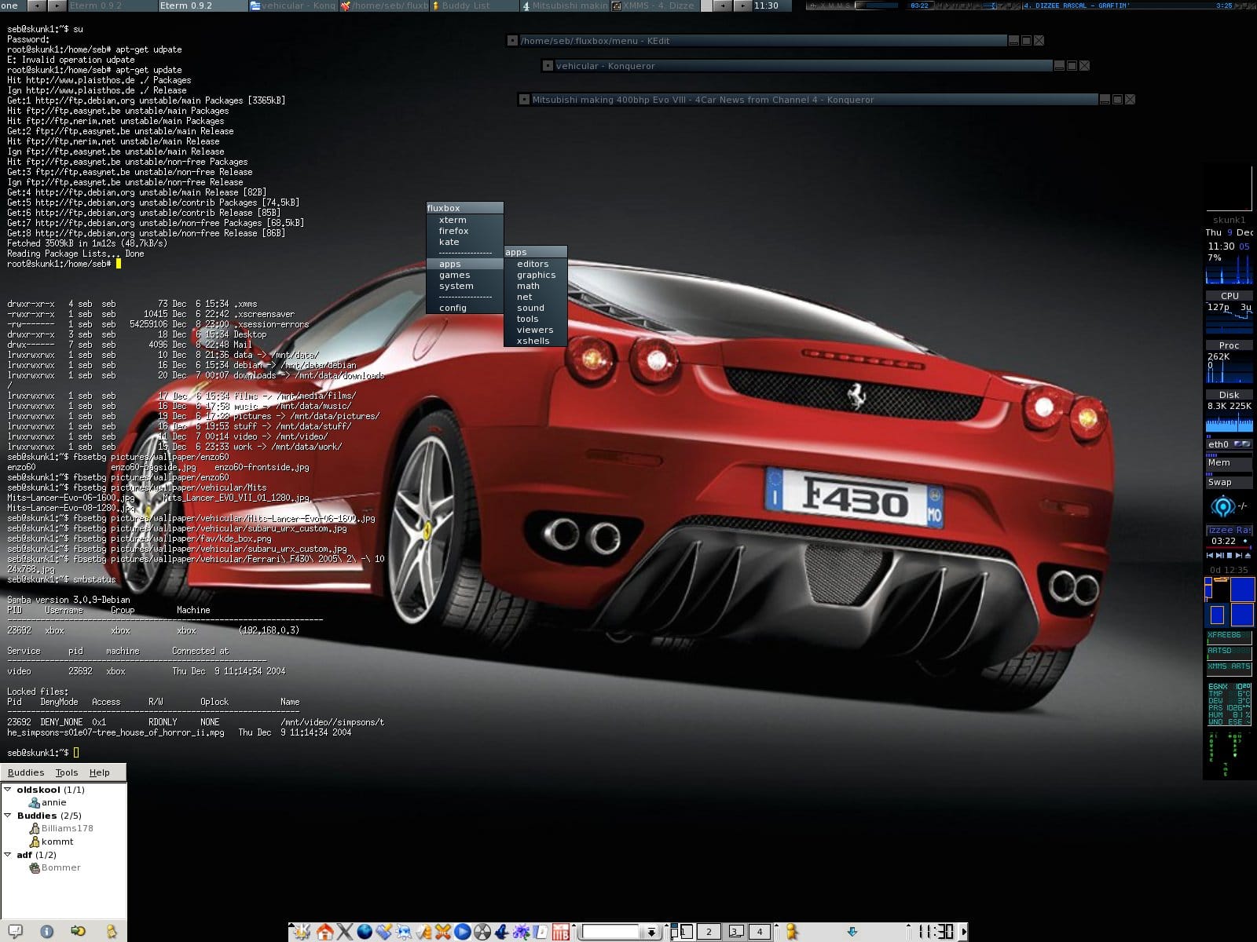Open the Help menu in Buddy List

pos(100,772)
